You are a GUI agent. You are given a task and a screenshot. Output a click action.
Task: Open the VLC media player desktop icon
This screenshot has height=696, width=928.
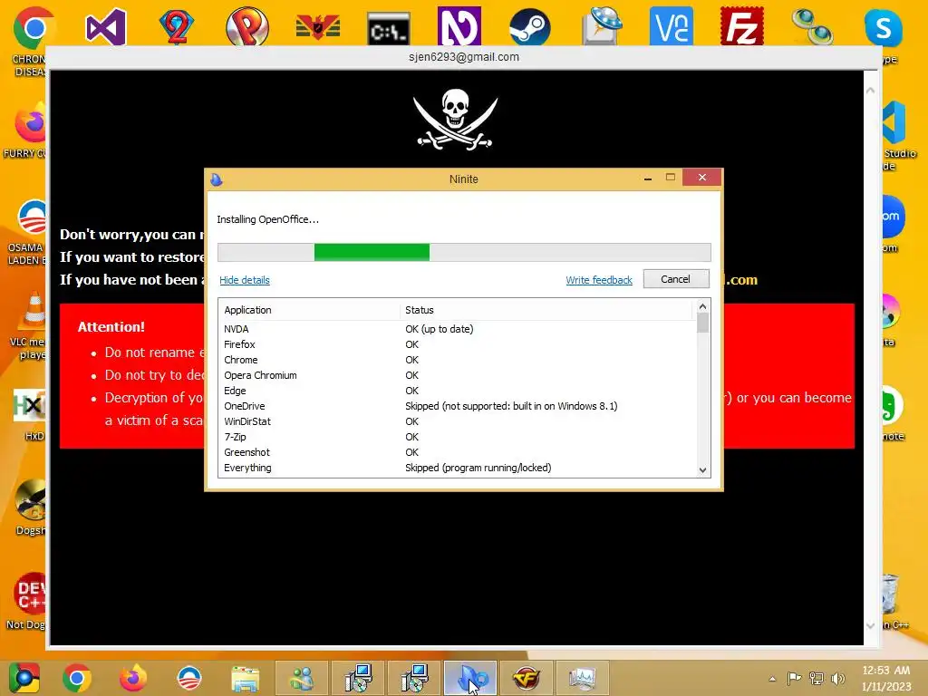click(34, 311)
